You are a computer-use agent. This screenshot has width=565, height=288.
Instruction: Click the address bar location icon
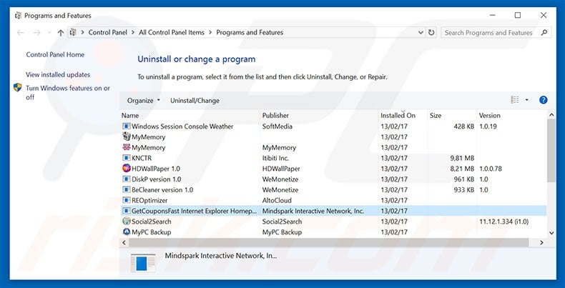[73, 32]
